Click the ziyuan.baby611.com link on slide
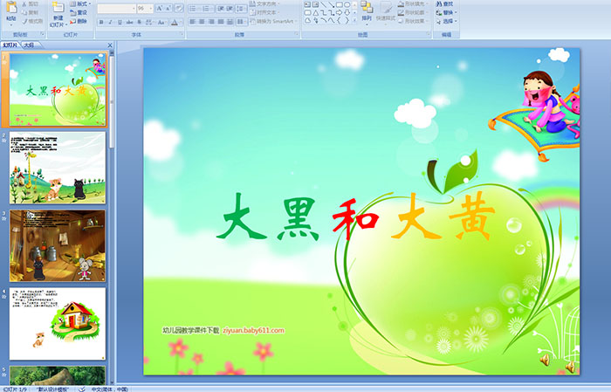Viewport: 611px width, 392px height. pos(260,330)
